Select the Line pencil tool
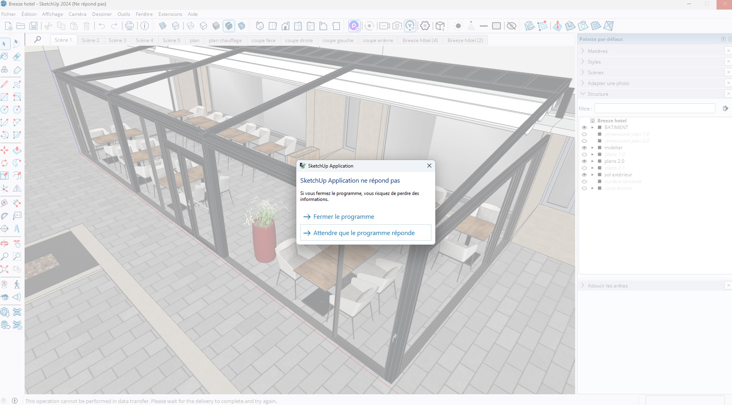 pos(4,84)
